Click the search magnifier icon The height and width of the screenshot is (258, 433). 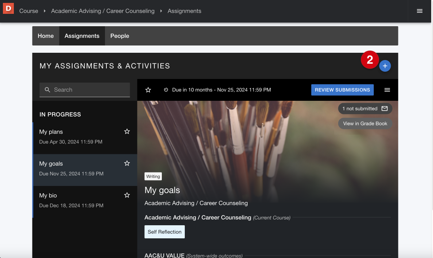click(x=47, y=90)
